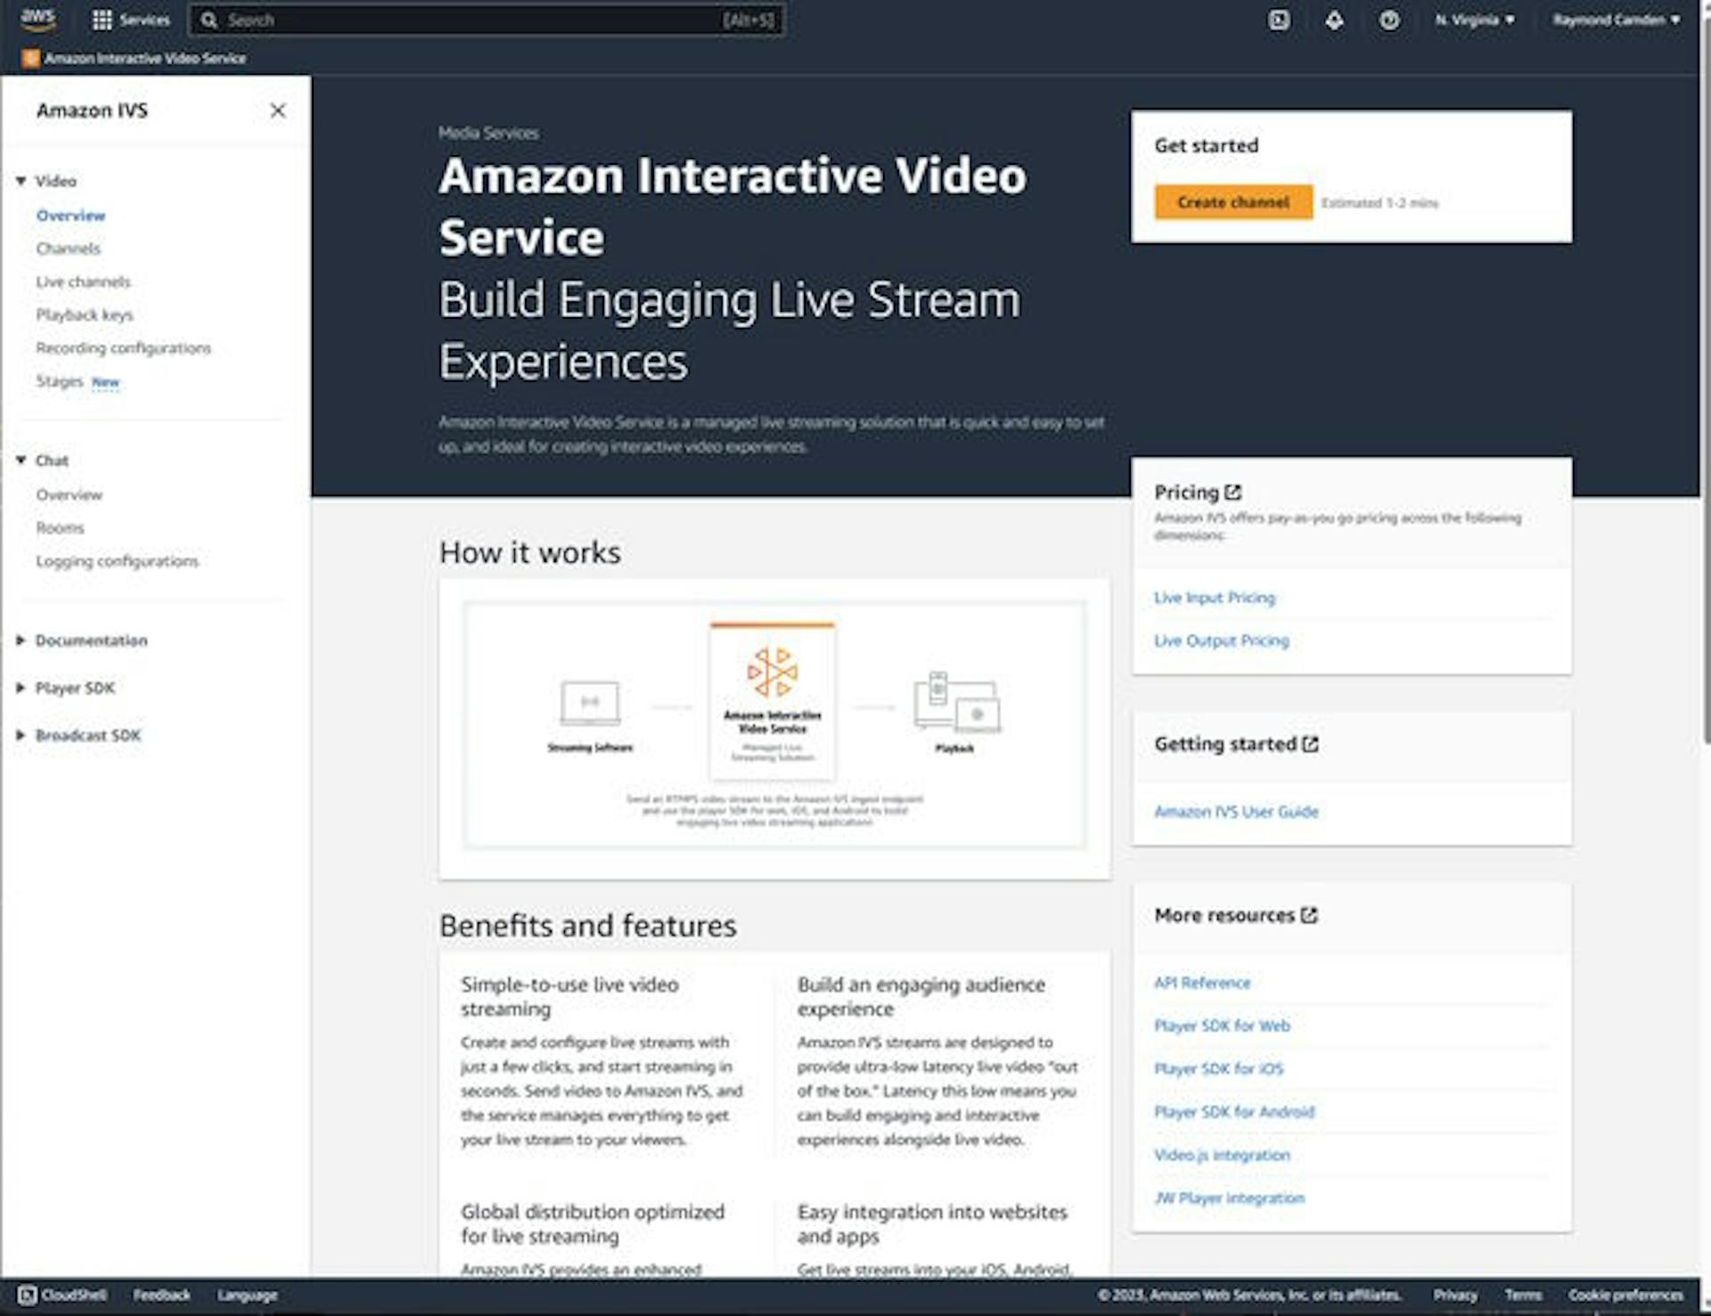Open the CloudShell icon in top bar
The width and height of the screenshot is (1711, 1316).
(x=1279, y=20)
